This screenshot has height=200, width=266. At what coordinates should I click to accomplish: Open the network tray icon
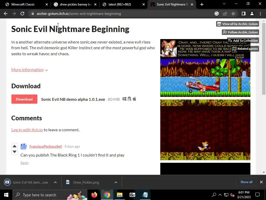coord(226,195)
